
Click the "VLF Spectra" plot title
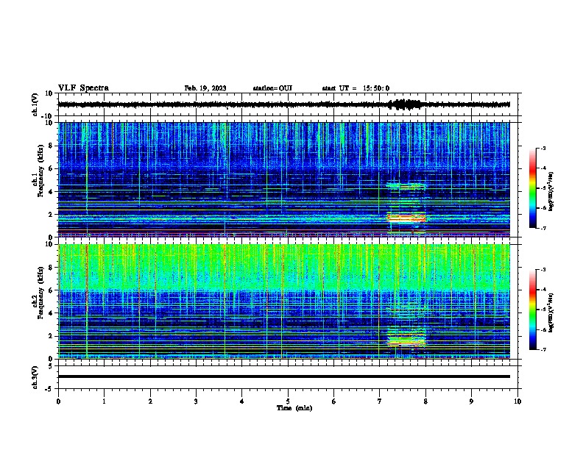(83, 88)
